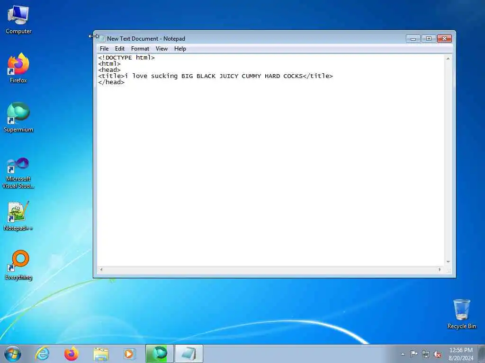Click the closing </title> tag text
Viewport: 485px width, 363px height.
(318, 76)
